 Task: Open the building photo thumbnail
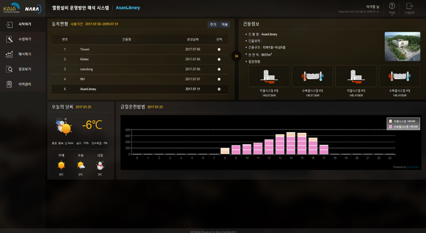coord(402,46)
